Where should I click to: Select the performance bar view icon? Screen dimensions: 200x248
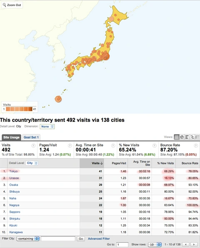187,137
